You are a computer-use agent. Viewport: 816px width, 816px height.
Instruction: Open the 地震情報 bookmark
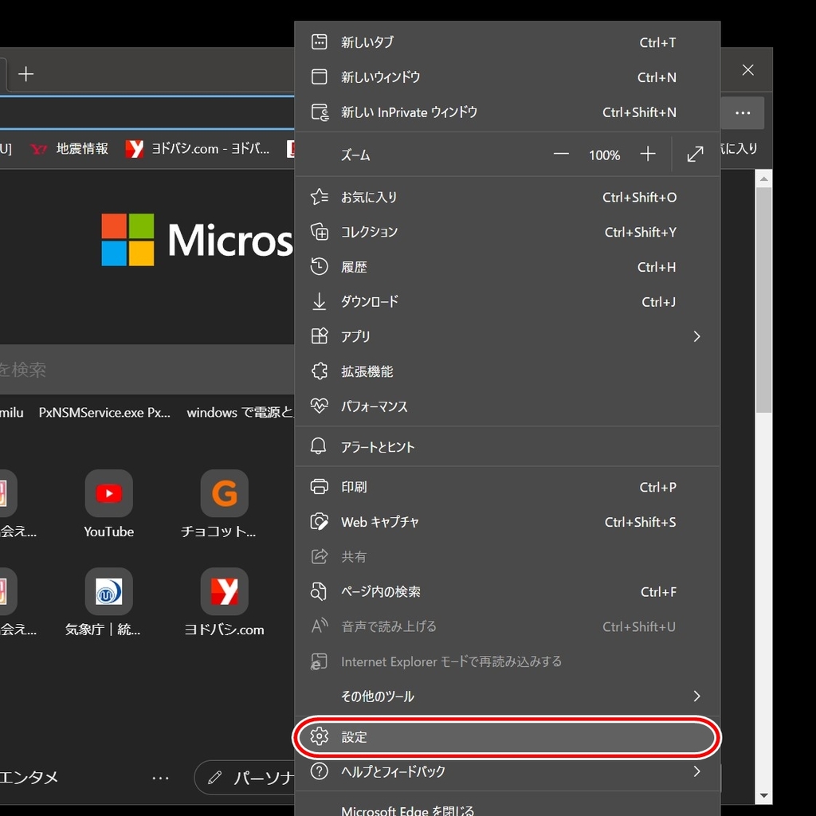70,149
